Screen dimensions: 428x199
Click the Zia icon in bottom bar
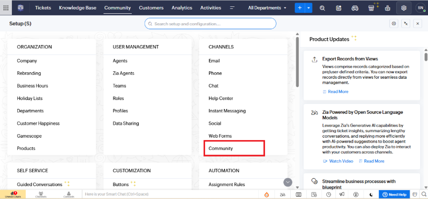(x=282, y=195)
